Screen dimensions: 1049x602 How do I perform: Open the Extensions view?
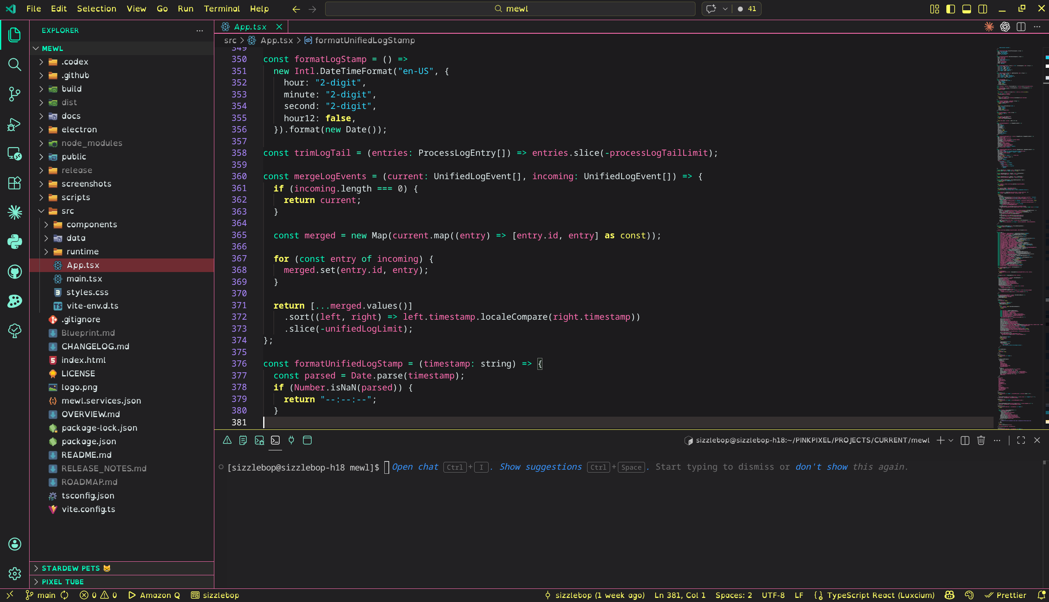[14, 183]
